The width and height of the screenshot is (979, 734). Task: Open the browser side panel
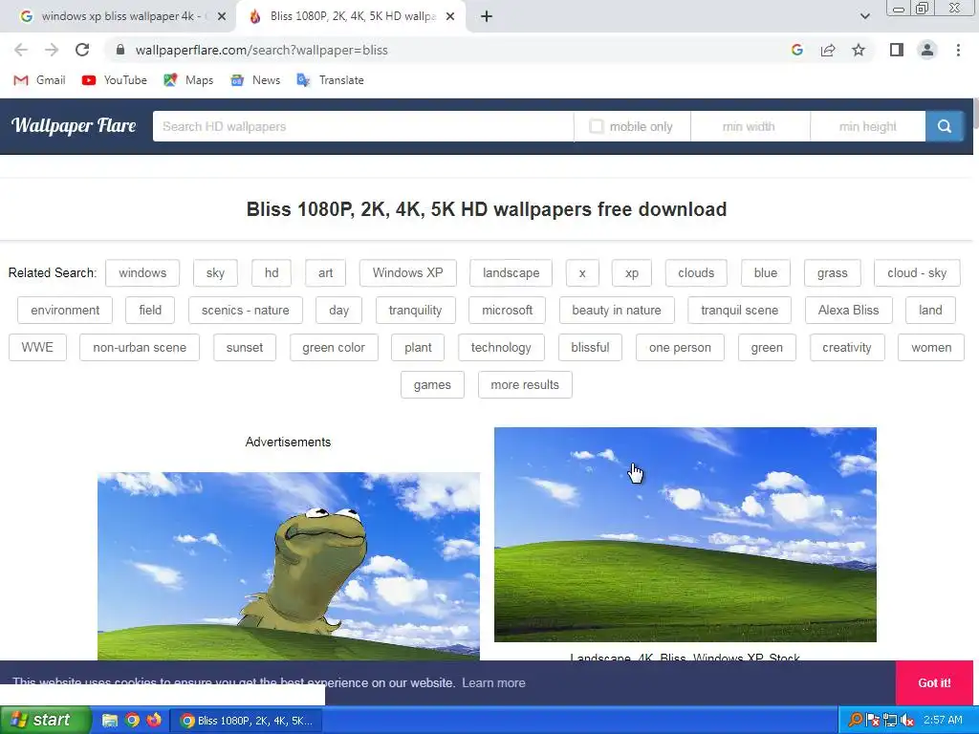click(897, 50)
